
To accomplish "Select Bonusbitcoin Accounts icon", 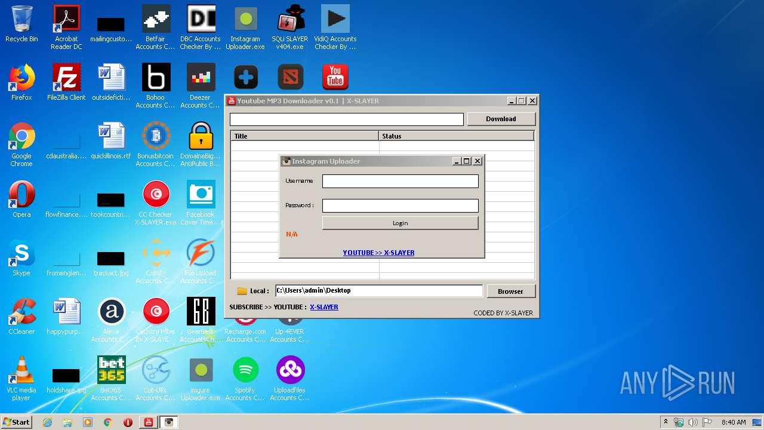I will (x=156, y=145).
